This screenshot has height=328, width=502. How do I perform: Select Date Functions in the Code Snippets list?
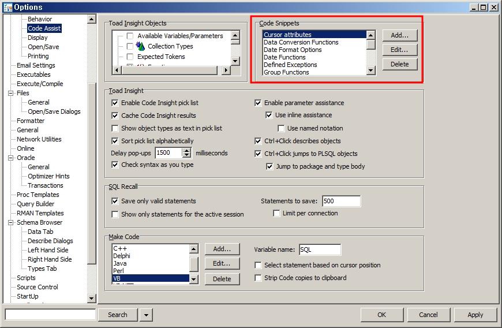pyautogui.click(x=284, y=57)
